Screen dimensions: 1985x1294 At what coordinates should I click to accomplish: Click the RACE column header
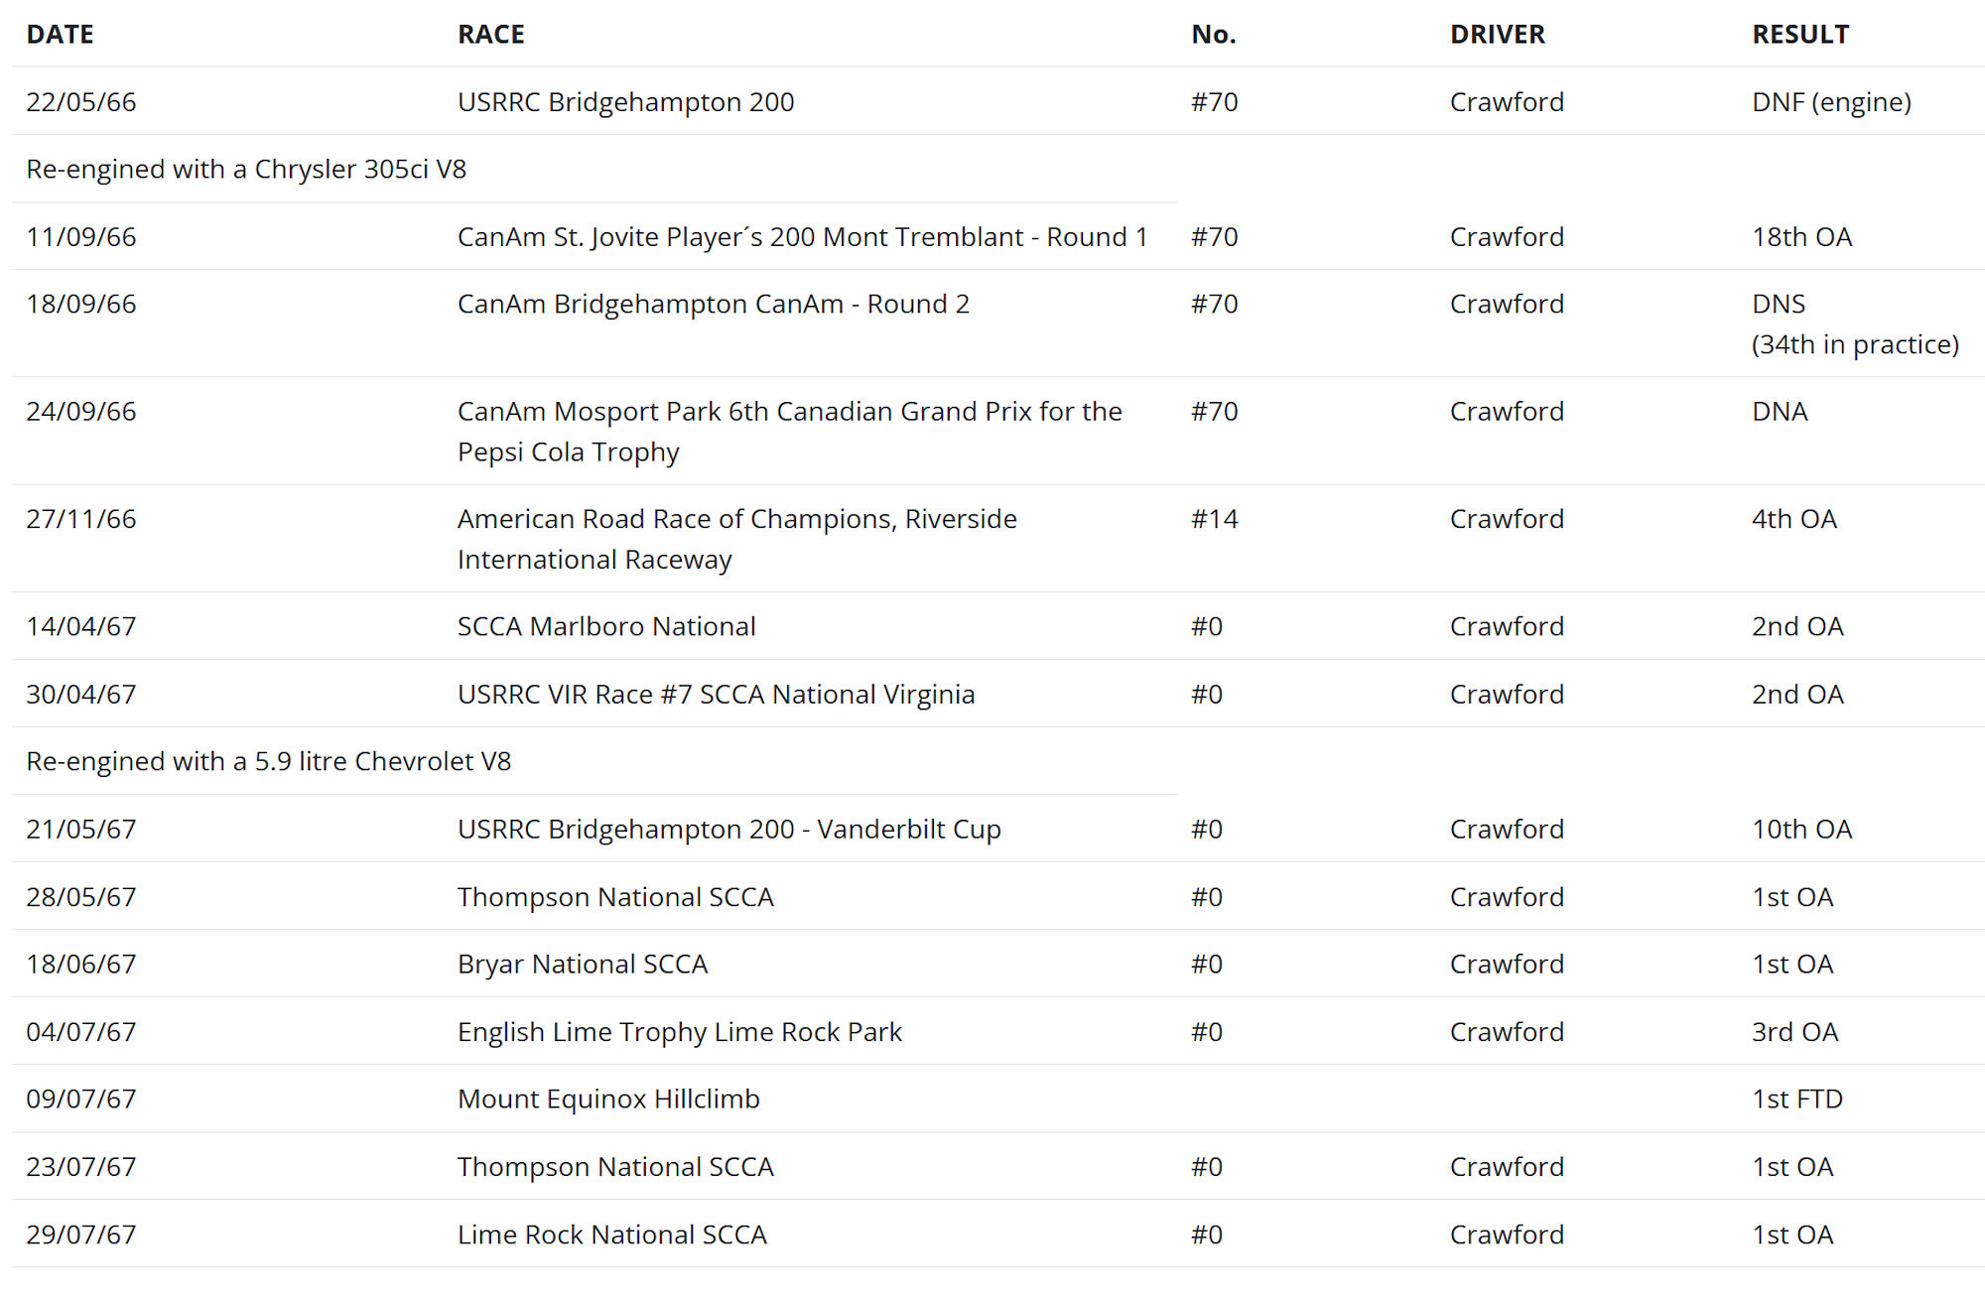click(x=490, y=35)
